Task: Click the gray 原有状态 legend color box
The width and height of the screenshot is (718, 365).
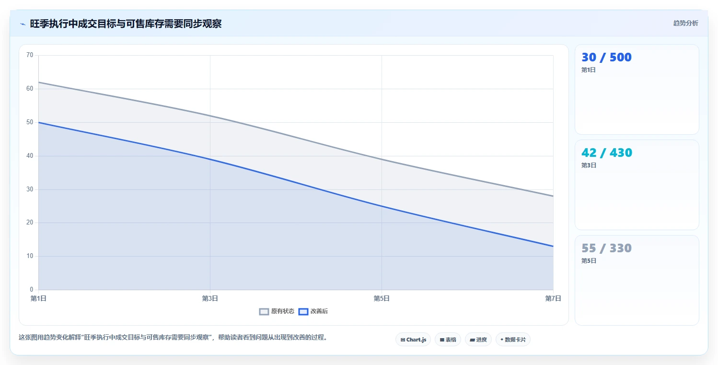Action: [264, 311]
